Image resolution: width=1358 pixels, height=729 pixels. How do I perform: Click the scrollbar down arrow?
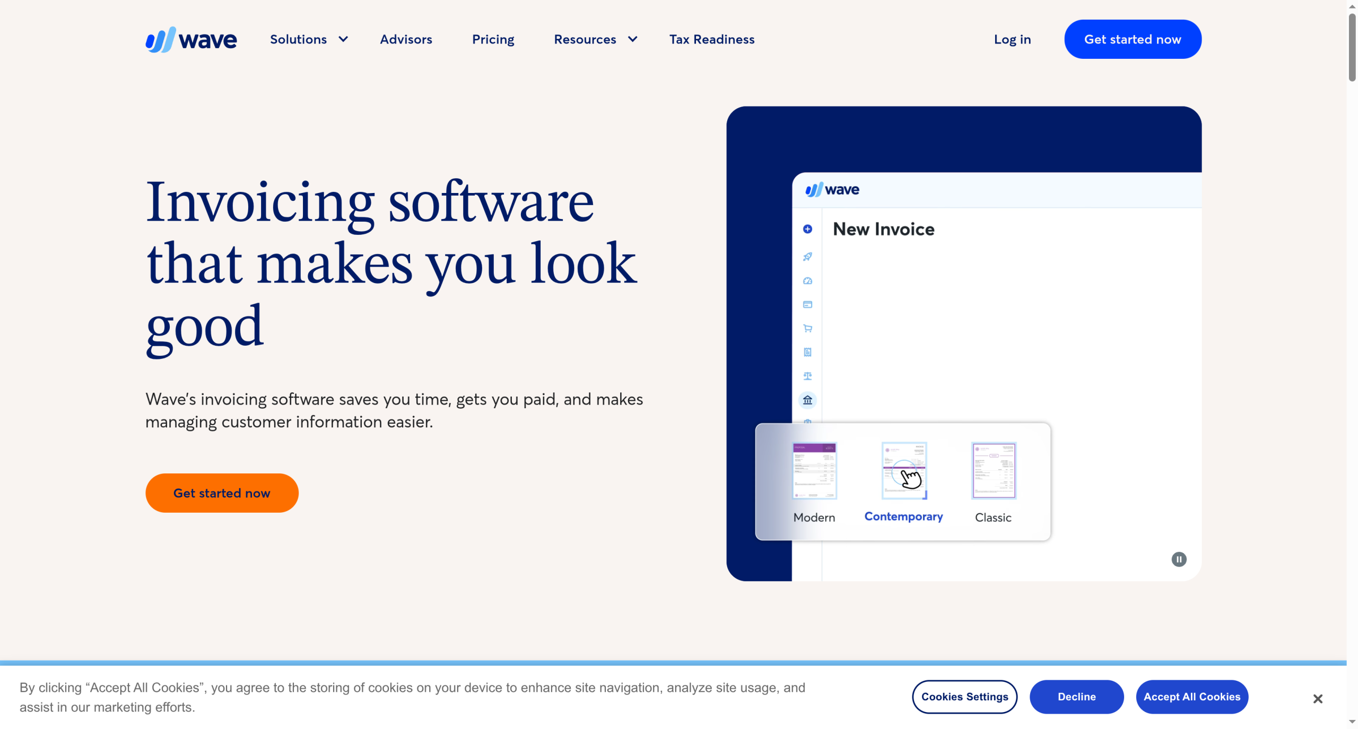pos(1352,722)
